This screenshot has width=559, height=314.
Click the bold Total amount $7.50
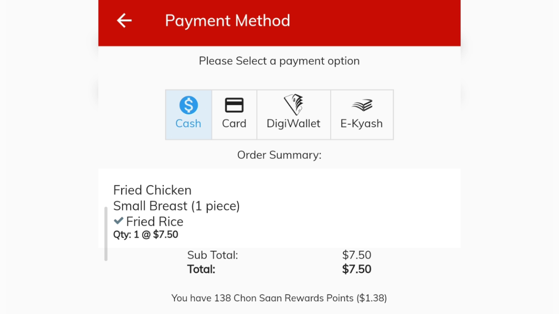click(x=357, y=269)
